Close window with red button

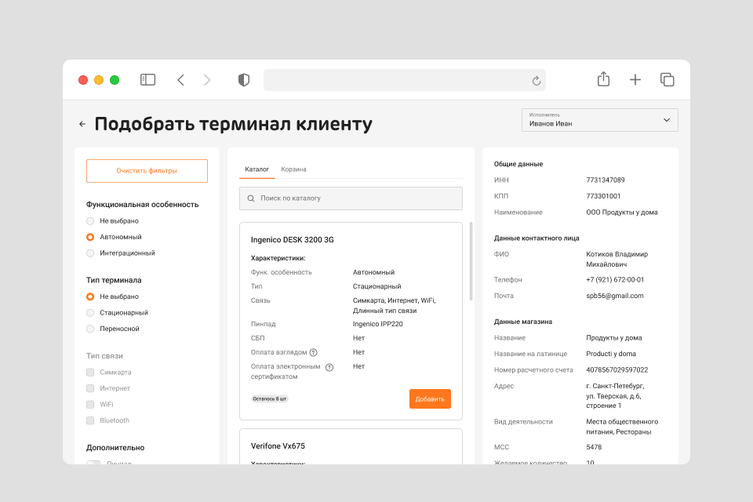[x=83, y=80]
